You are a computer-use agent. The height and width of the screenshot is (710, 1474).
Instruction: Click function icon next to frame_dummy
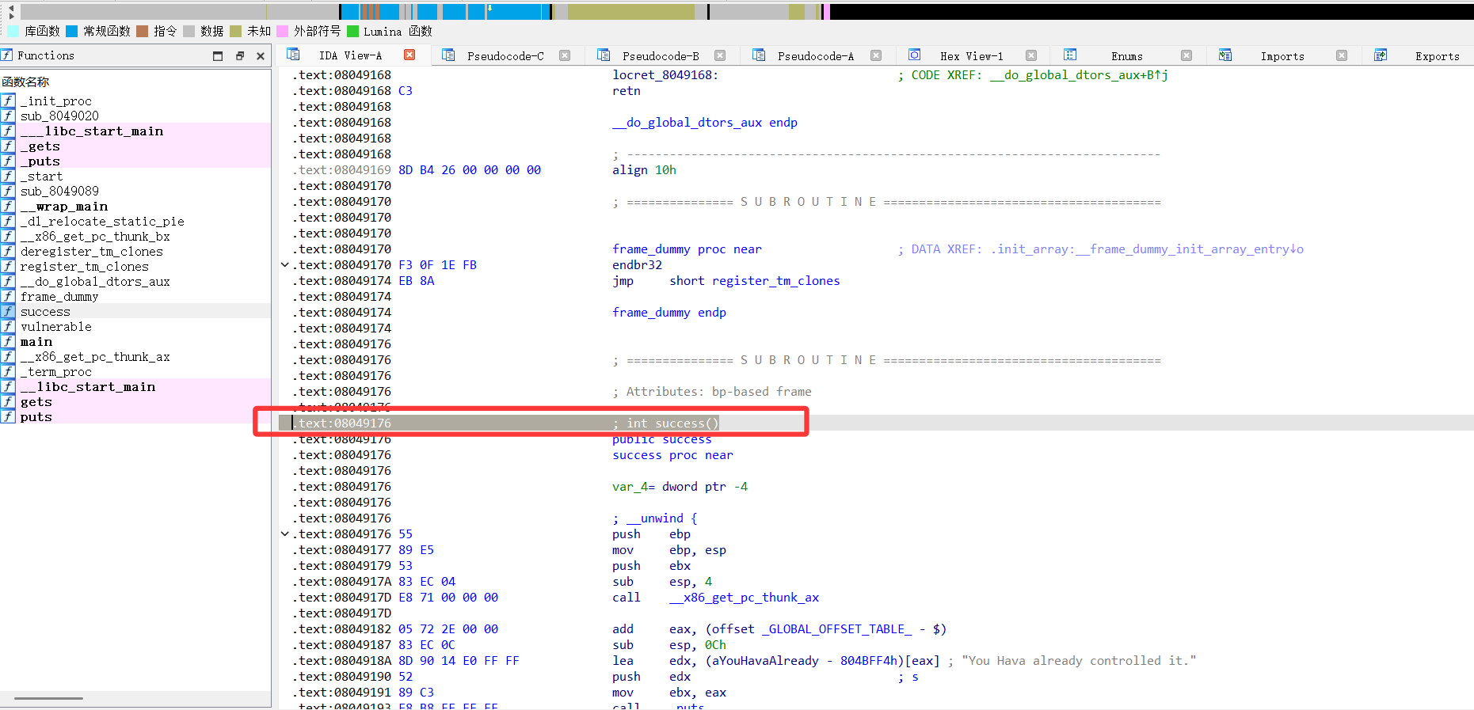click(8, 296)
